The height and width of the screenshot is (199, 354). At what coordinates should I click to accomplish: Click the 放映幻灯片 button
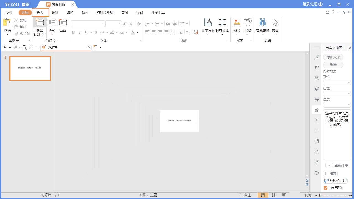pos(335,181)
